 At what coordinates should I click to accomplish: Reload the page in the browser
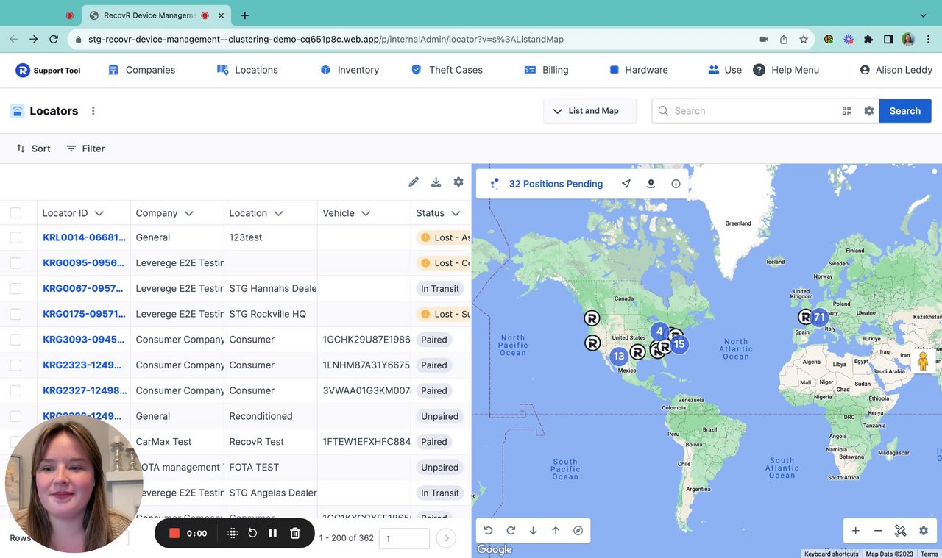54,39
